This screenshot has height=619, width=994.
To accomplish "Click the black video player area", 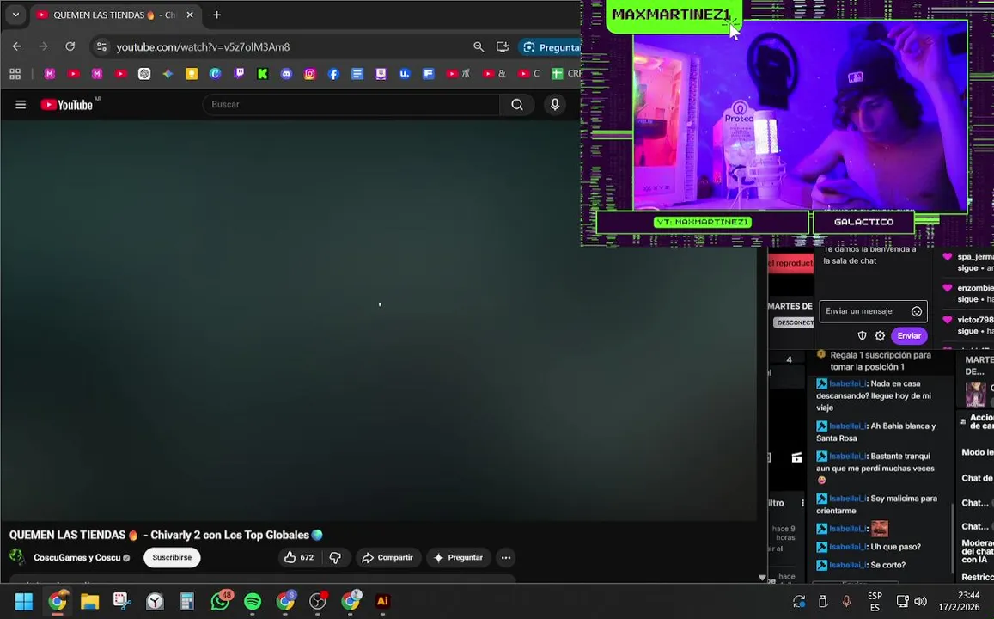I will (x=379, y=321).
